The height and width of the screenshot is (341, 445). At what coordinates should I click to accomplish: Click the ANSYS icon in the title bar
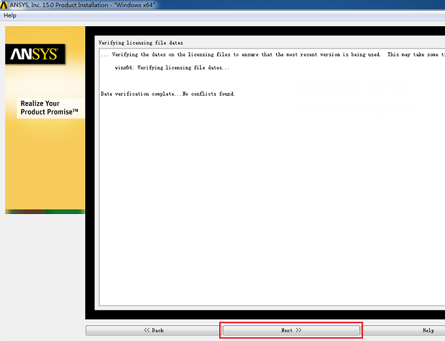point(4,5)
